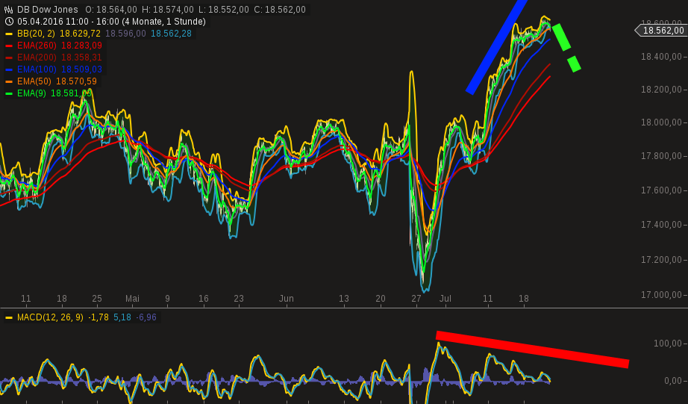Click the middle band value 18.596,00
This screenshot has height=404, width=688.
125,34
